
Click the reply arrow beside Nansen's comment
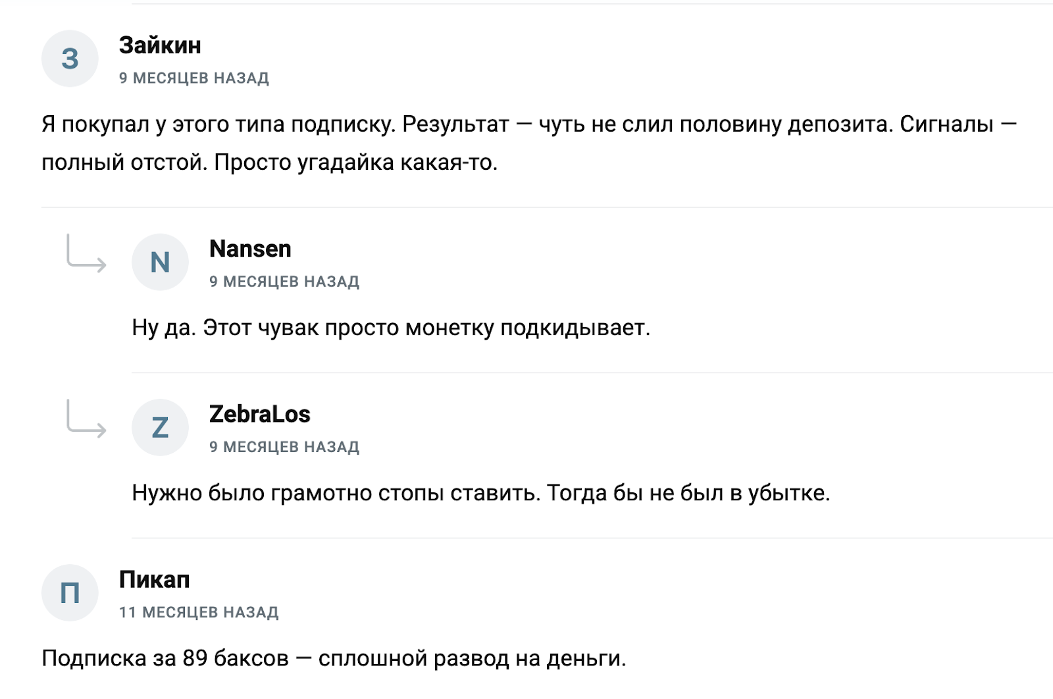86,254
